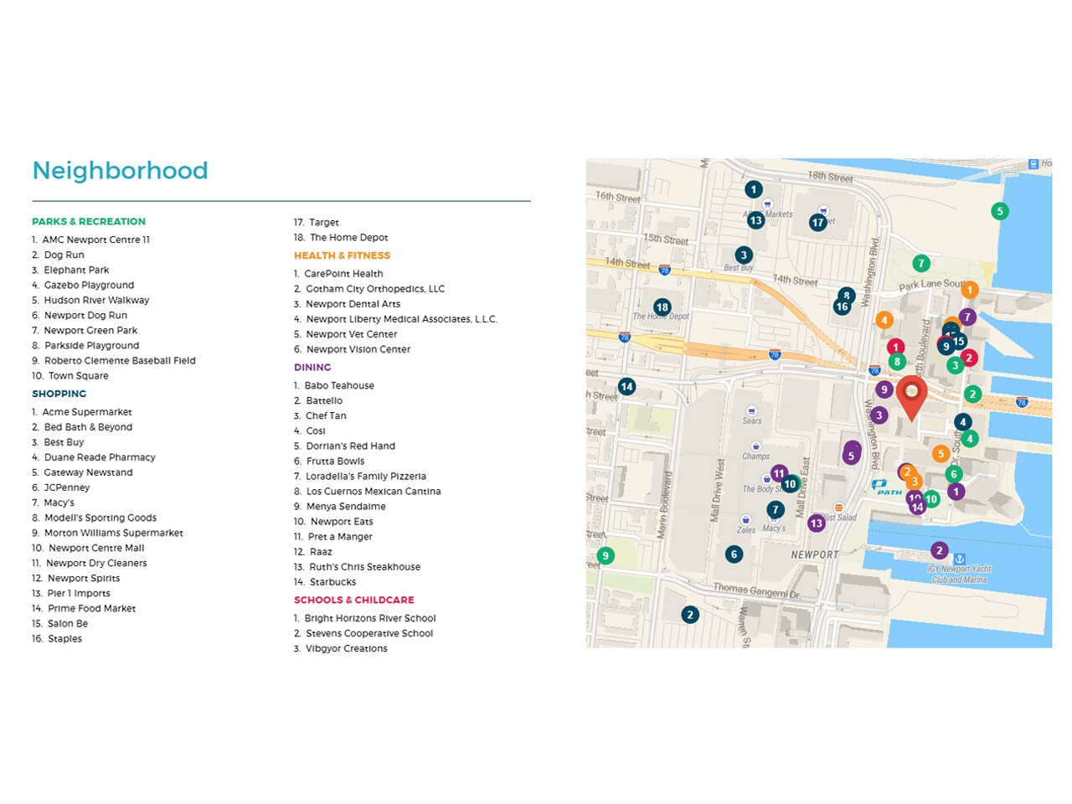Select Hudson River Walkway entry

(x=90, y=300)
